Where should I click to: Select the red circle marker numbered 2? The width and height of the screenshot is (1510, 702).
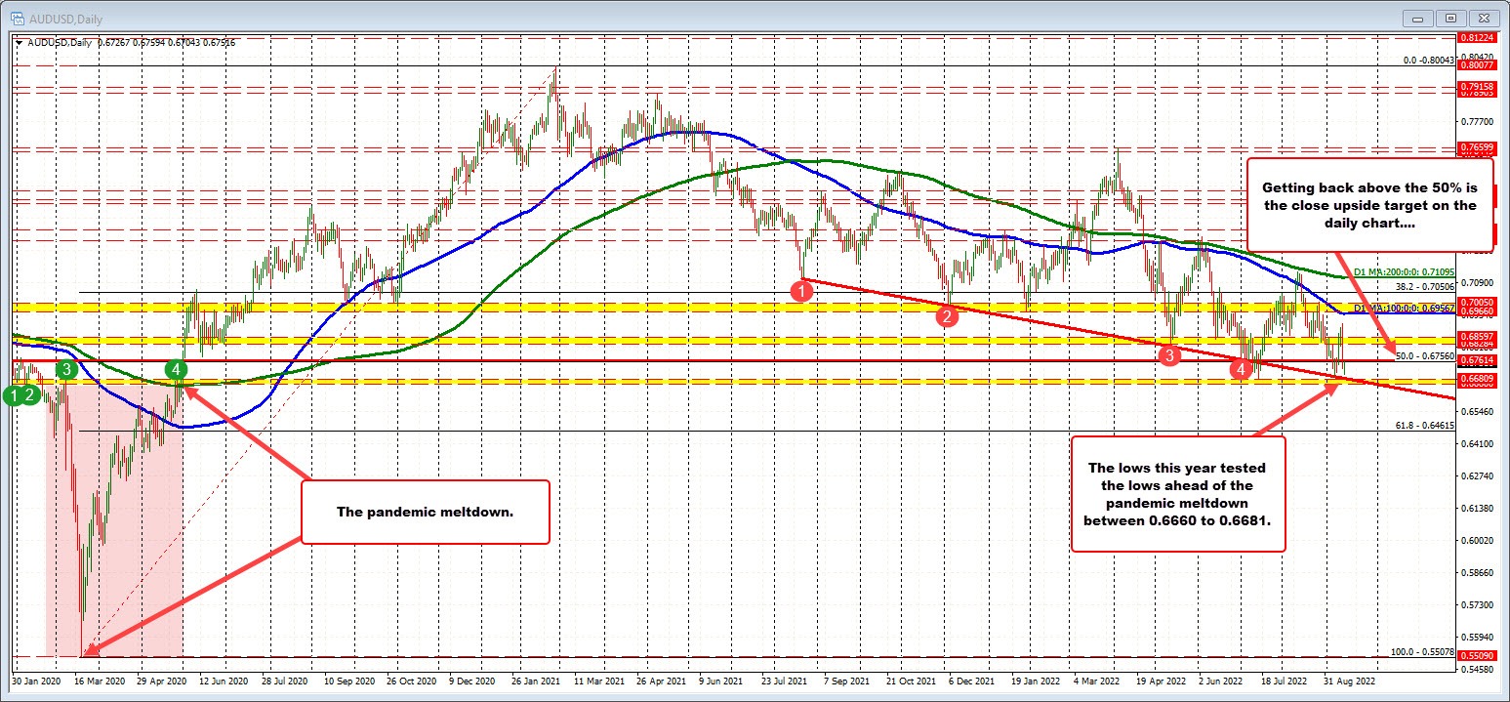(x=946, y=315)
